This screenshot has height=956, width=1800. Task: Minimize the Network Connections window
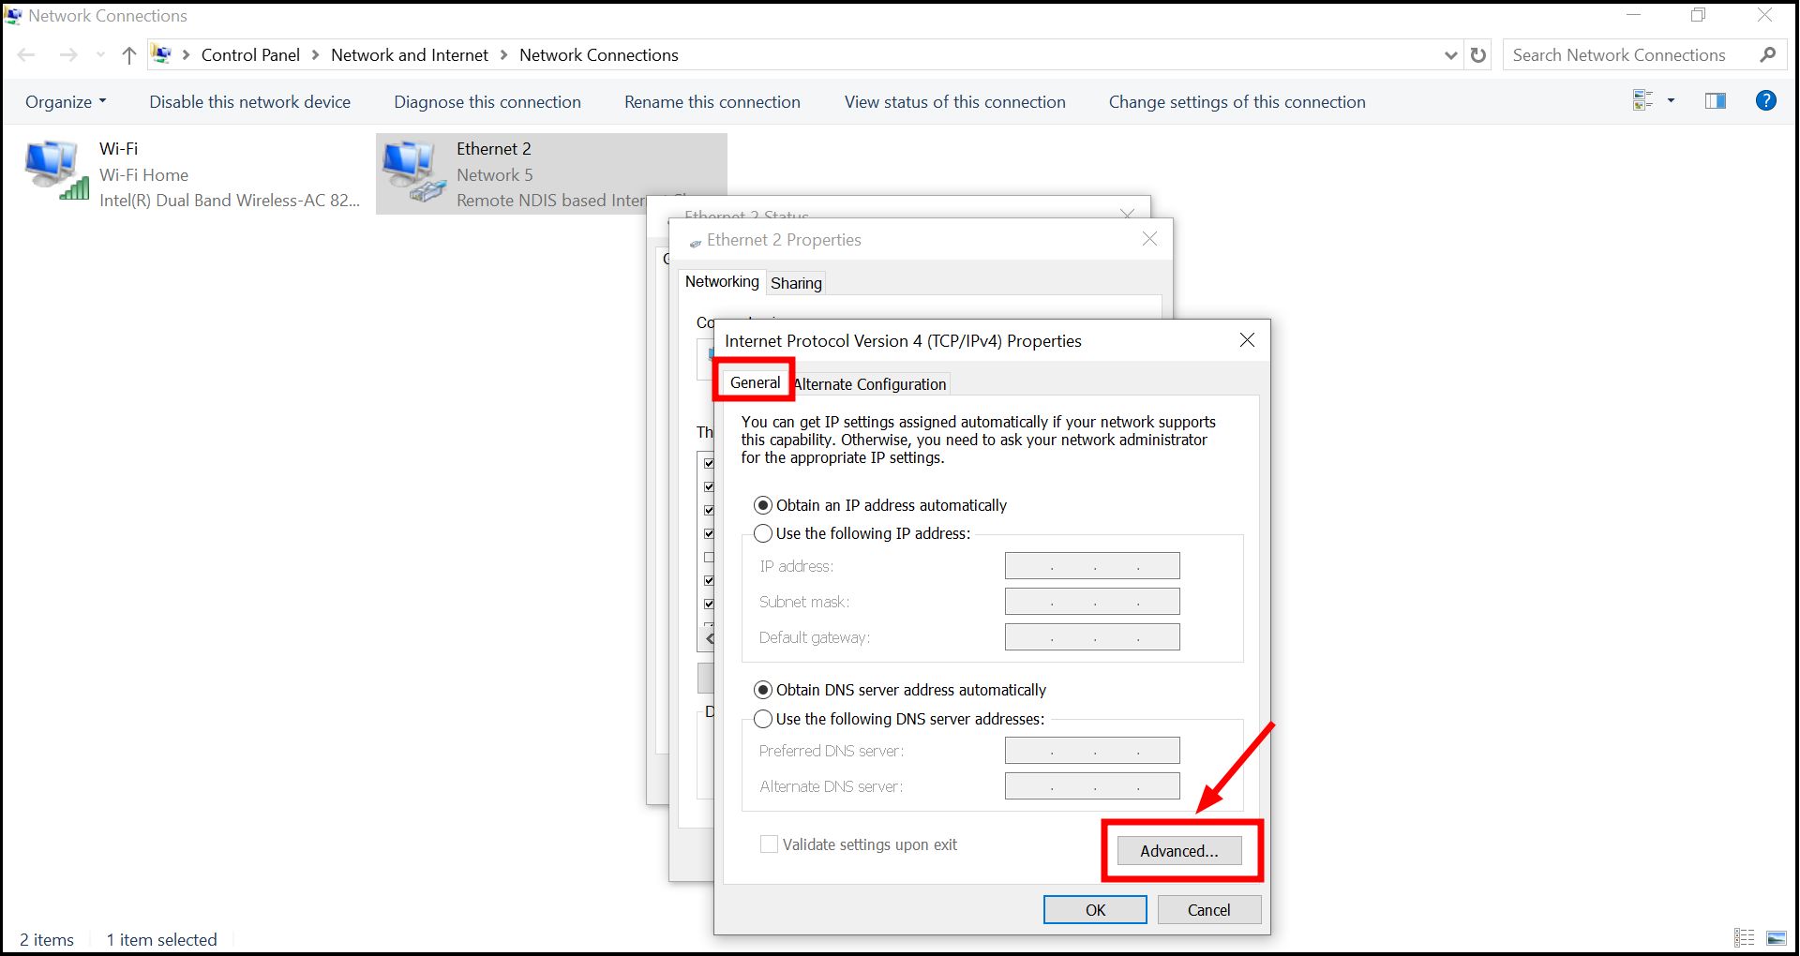[x=1634, y=15]
